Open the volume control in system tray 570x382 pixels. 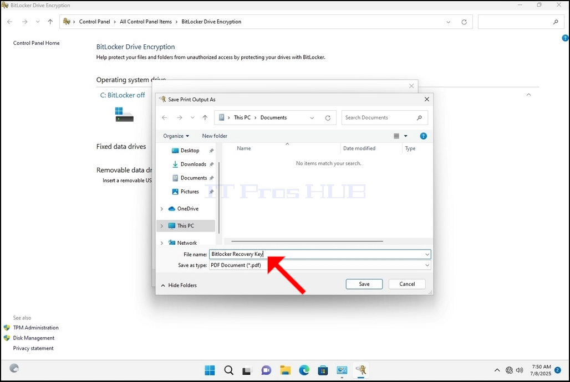point(520,370)
